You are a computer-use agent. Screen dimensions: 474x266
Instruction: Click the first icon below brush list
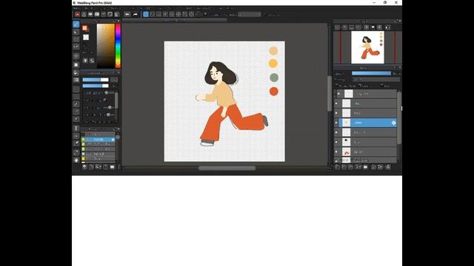pos(84,167)
